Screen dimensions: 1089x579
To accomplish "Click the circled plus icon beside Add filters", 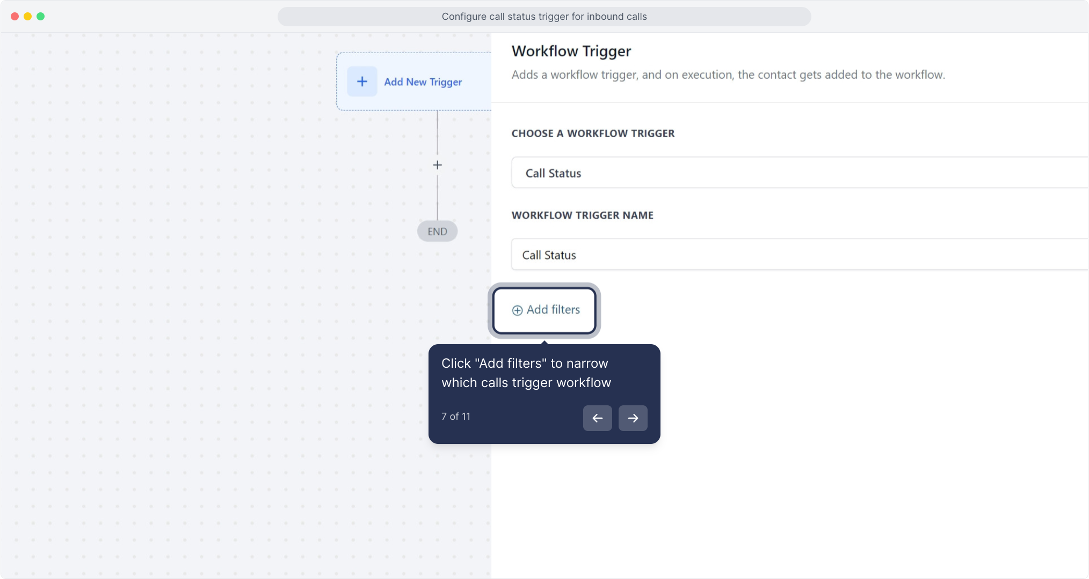I will pyautogui.click(x=517, y=310).
